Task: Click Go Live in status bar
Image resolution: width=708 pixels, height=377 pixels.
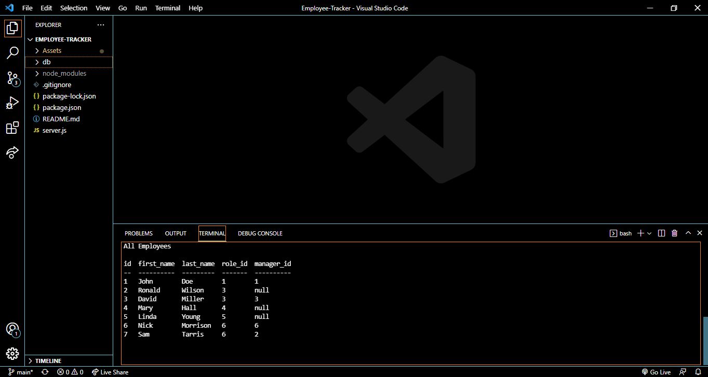Action: [x=656, y=372]
